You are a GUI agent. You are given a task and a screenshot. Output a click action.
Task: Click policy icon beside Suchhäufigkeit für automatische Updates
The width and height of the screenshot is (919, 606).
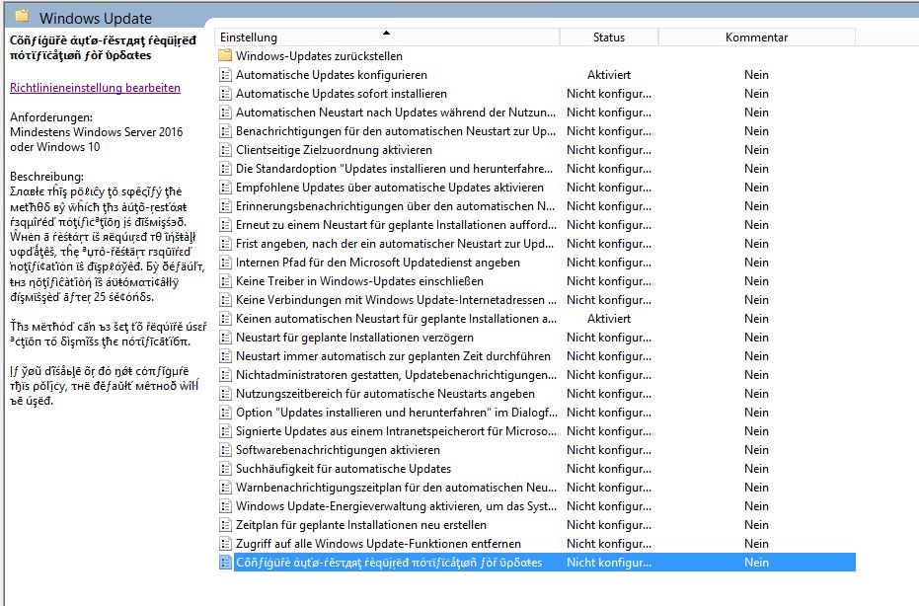tap(225, 469)
